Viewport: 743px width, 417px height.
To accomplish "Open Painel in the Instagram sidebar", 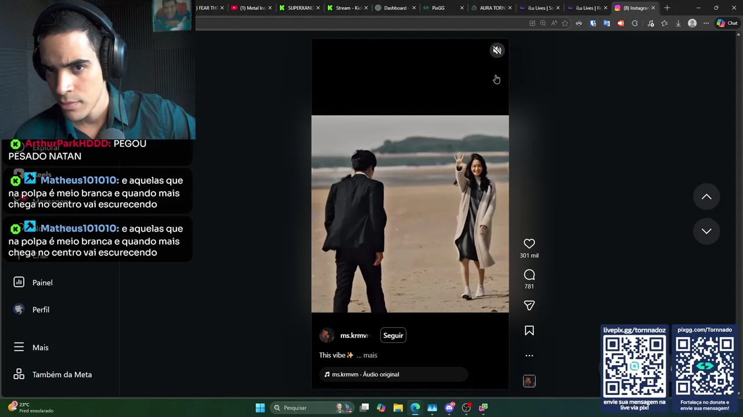I will point(42,283).
